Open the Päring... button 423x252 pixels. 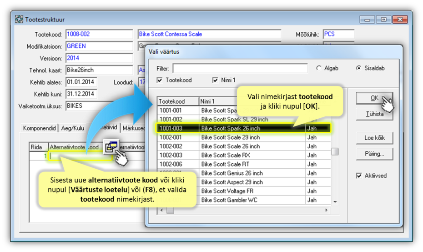tap(374, 154)
